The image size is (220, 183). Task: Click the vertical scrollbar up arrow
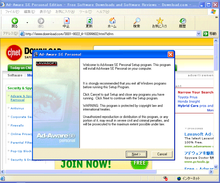pyautogui.click(x=216, y=41)
